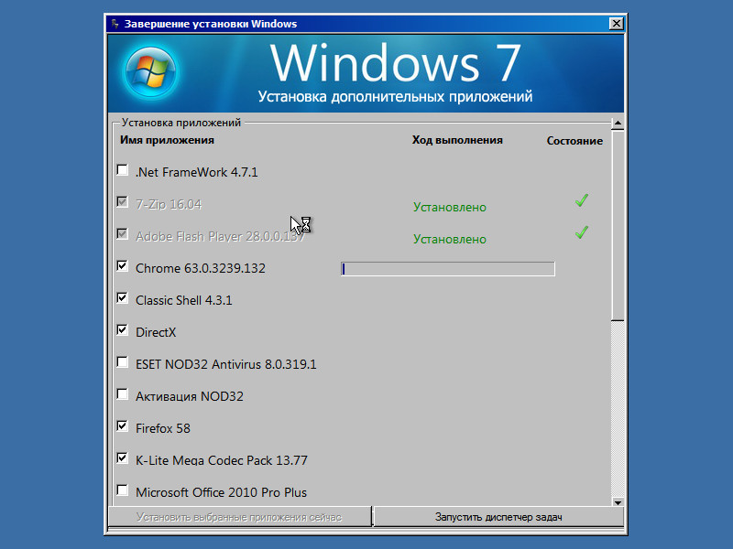Image resolution: width=733 pixels, height=549 pixels.
Task: Click the Windows logo orb in banner
Action: pyautogui.click(x=150, y=72)
